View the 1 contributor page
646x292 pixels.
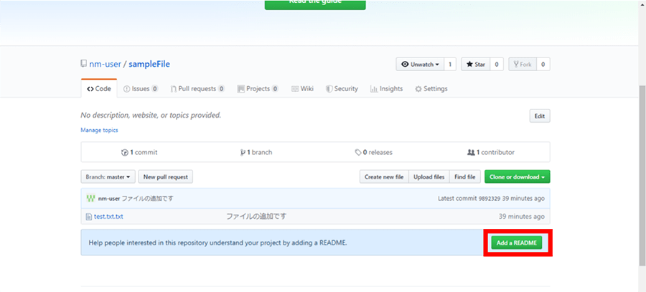[491, 152]
